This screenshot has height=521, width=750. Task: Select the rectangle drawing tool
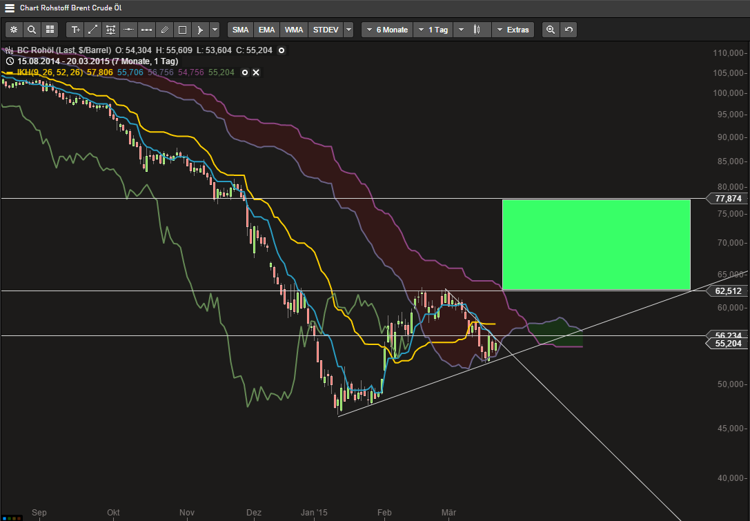point(181,30)
